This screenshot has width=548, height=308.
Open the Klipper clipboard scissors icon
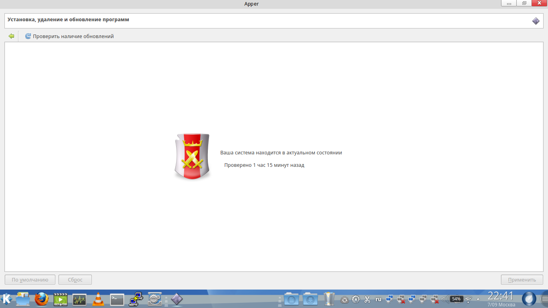click(x=367, y=299)
